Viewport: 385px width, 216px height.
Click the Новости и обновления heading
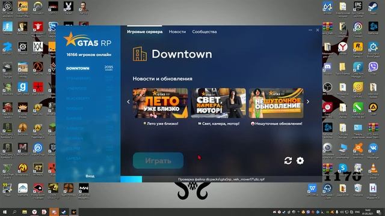[162, 79]
